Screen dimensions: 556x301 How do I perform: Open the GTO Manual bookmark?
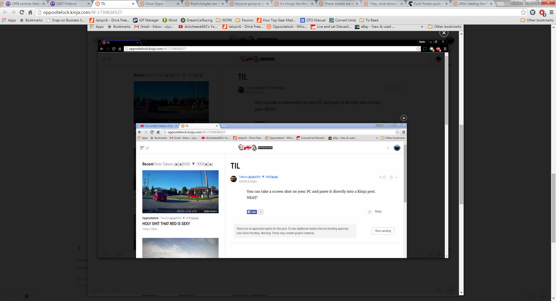coord(313,20)
